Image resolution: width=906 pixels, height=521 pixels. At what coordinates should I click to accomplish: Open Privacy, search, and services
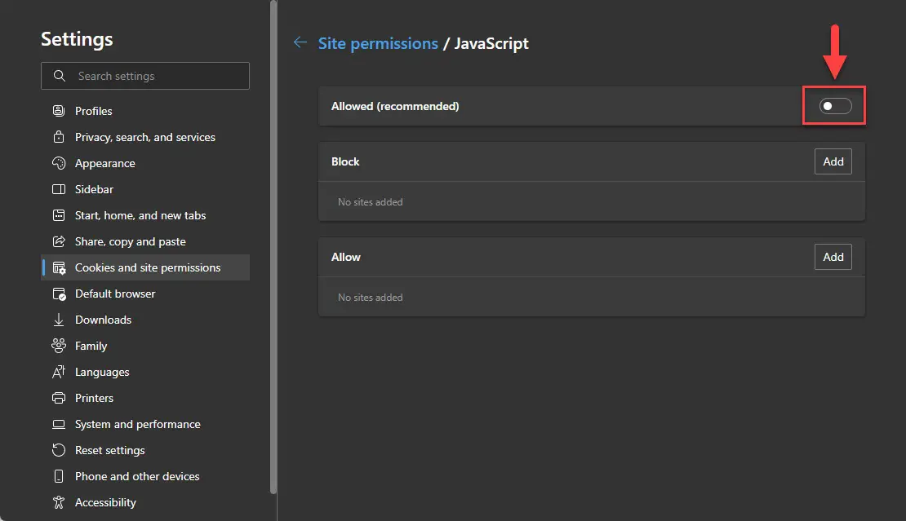pos(145,137)
